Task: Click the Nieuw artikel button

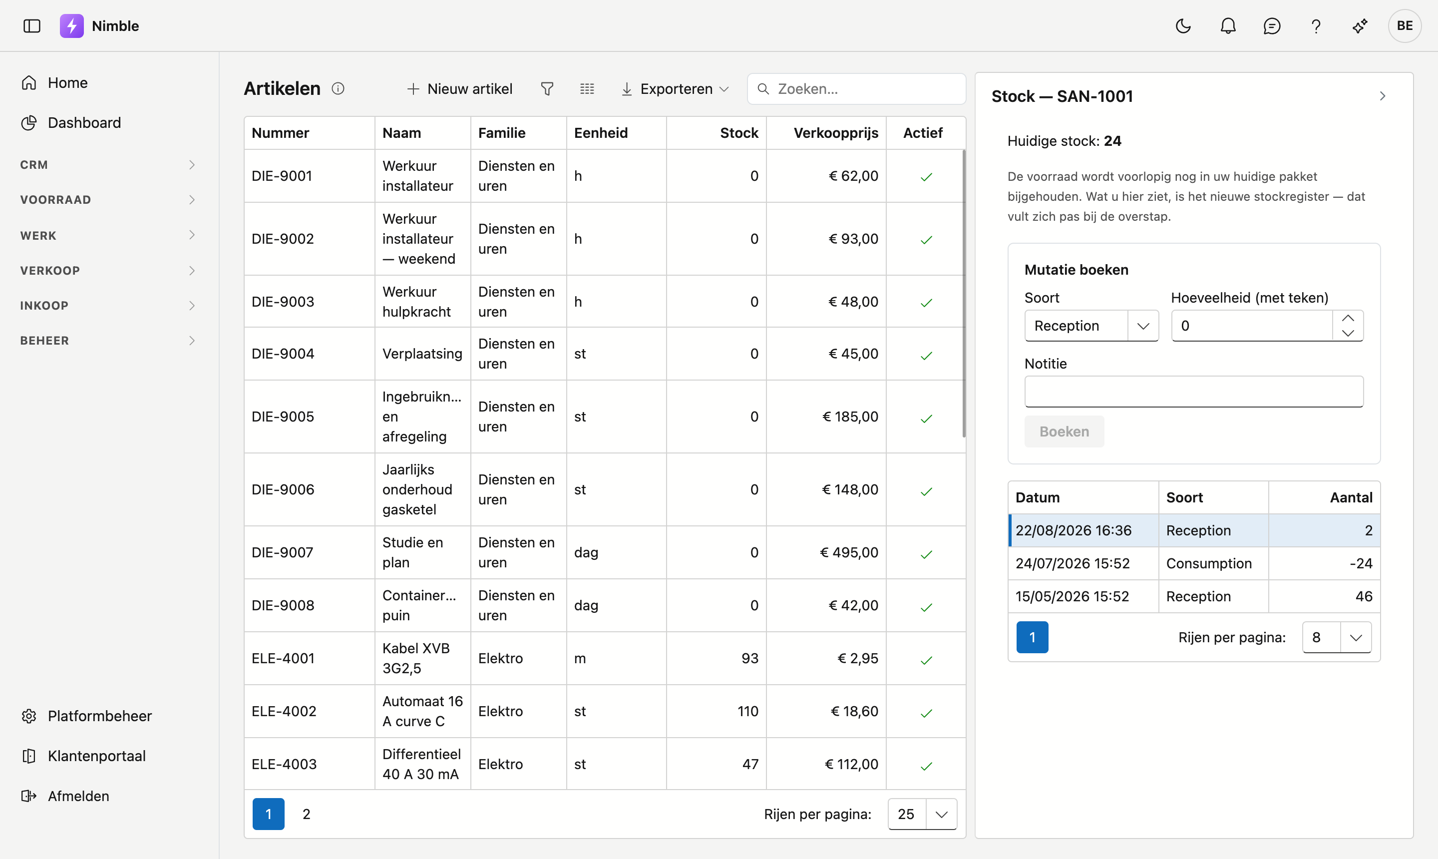Action: coord(459,88)
